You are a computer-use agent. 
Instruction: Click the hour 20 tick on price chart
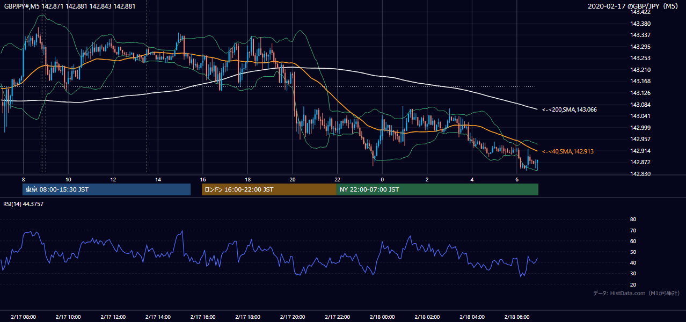click(x=293, y=179)
